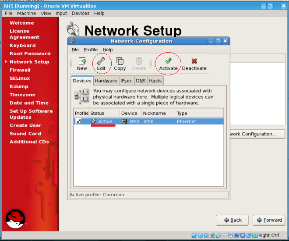Click the Red Hat shadowman logo
This screenshot has width=289, height=241.
[15, 219]
